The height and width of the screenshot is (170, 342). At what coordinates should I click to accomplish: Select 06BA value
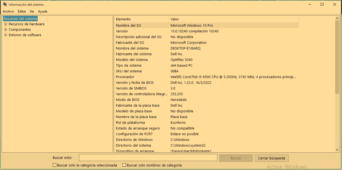[x=174, y=71]
